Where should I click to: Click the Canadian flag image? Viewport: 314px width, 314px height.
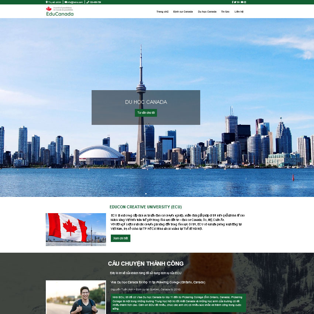pos(76,229)
